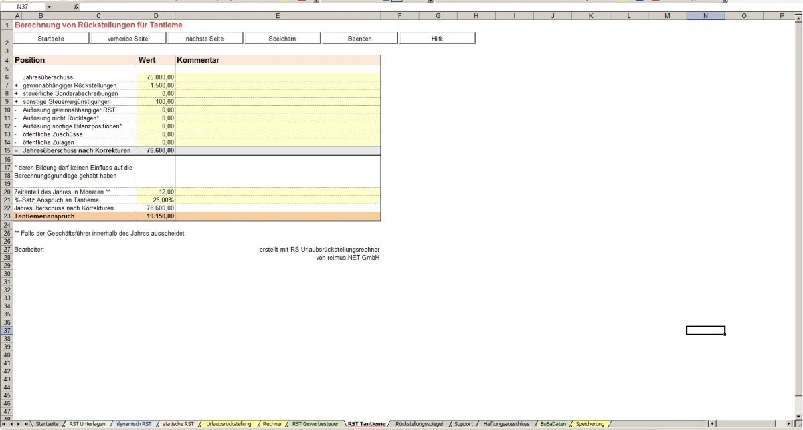This screenshot has height=430, width=803.
Task: Select the sonstige Steuervergünstigungen value 100,00
Action: 156,101
